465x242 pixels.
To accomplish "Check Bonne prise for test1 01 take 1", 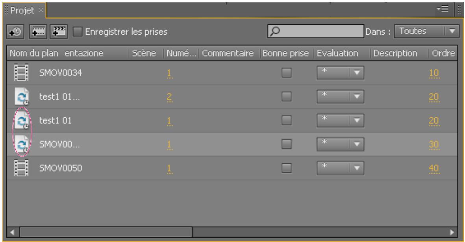I will 287,120.
